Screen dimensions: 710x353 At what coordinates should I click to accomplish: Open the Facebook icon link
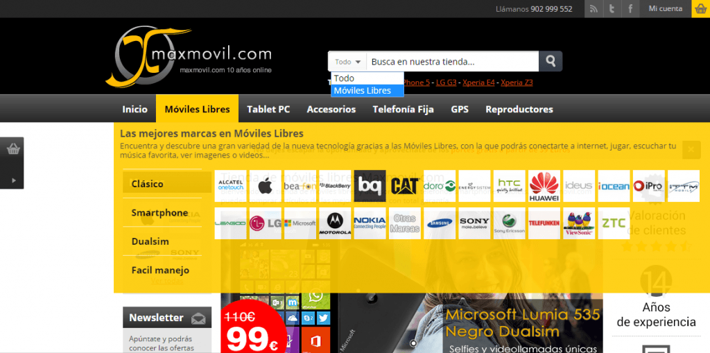[630, 9]
